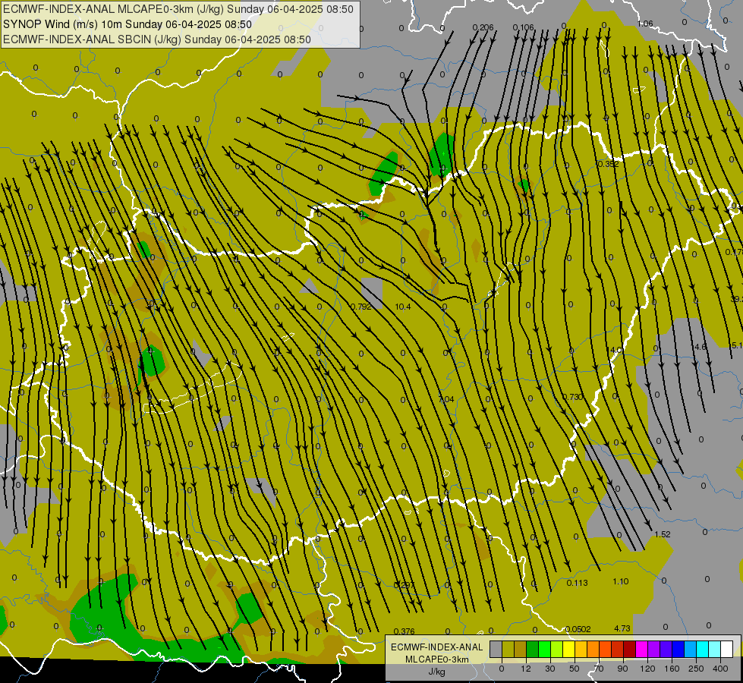Click the colorbar tick label 160

(672, 669)
